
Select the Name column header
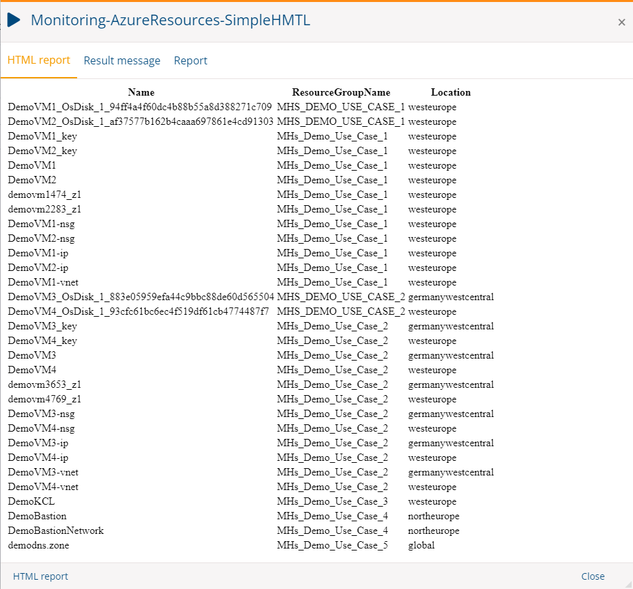click(141, 92)
